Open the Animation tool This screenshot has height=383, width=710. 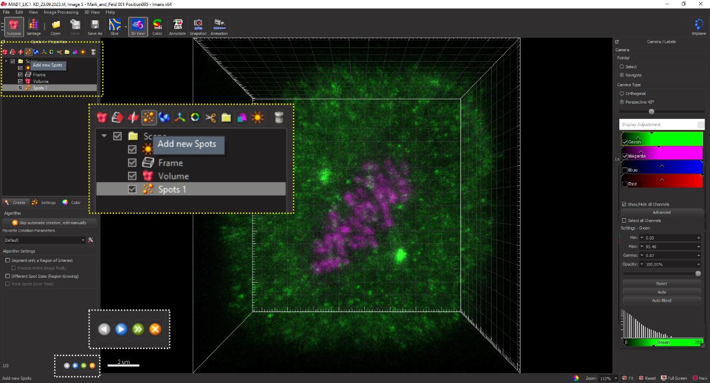click(220, 26)
